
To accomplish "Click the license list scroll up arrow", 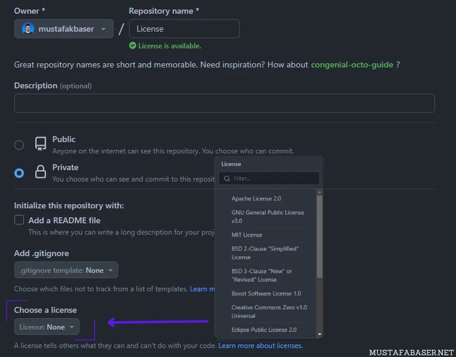I will (x=320, y=192).
